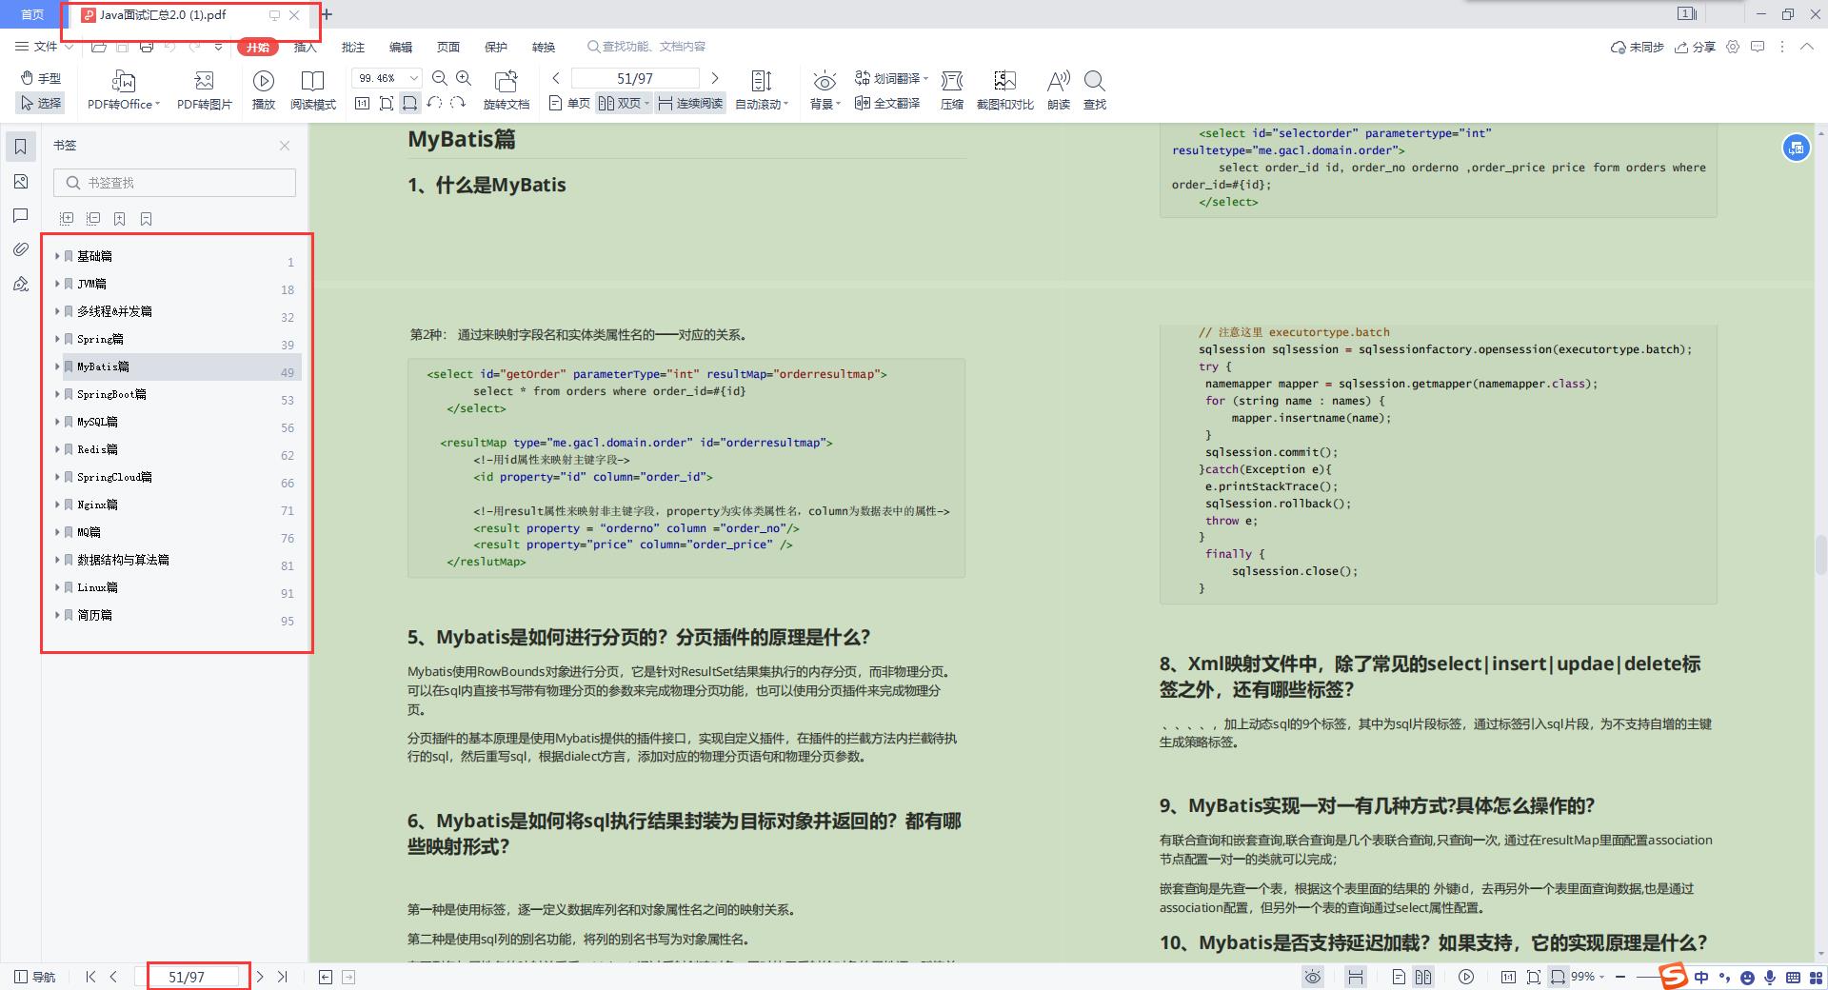Screen dimensions: 1828x990
Task: Add a new tab with plus button
Action: point(327,14)
